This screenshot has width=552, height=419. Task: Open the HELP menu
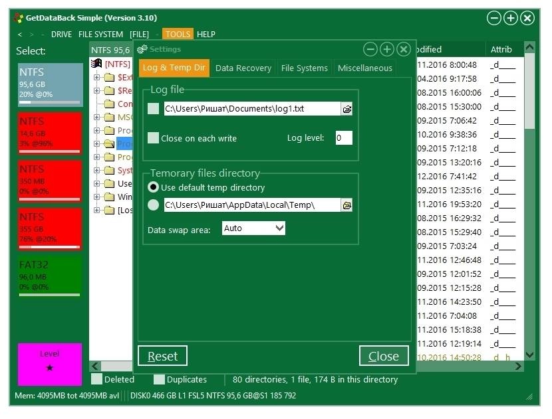pyautogui.click(x=206, y=35)
